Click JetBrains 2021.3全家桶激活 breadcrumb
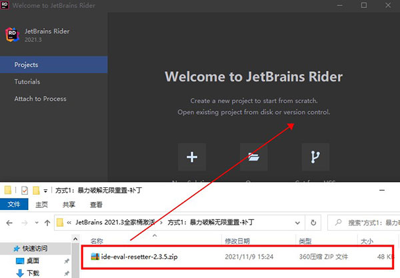Image resolution: width=400 pixels, height=278 pixels. pyautogui.click(x=115, y=223)
